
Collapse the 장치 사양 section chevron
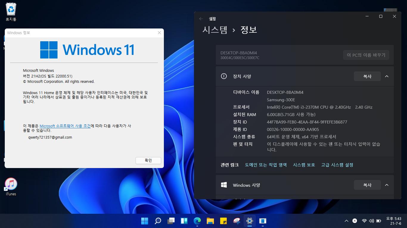coord(387,76)
